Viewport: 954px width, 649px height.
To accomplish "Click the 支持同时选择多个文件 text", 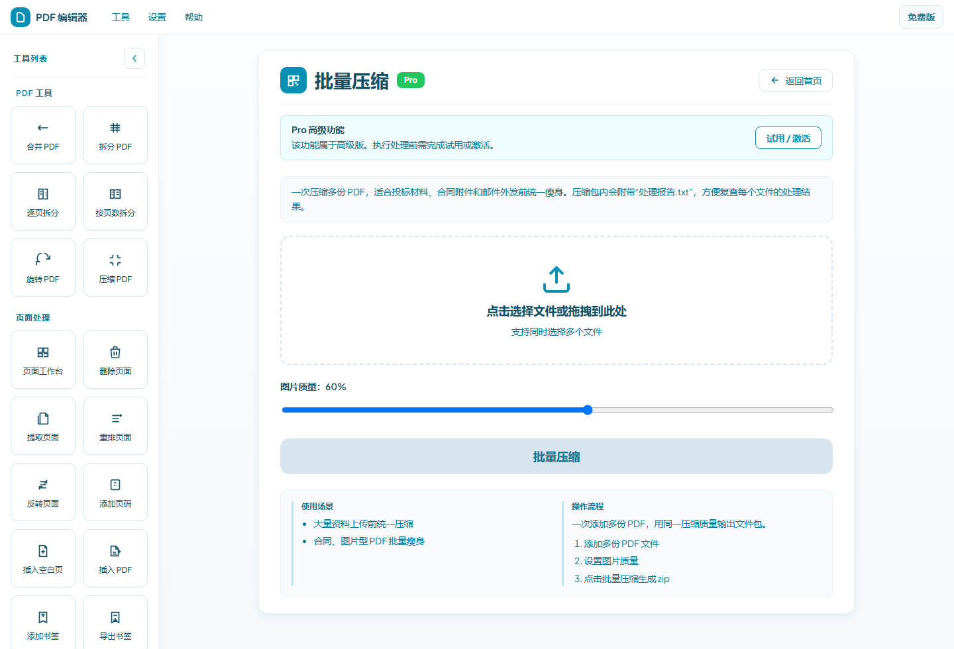I will tap(556, 332).
